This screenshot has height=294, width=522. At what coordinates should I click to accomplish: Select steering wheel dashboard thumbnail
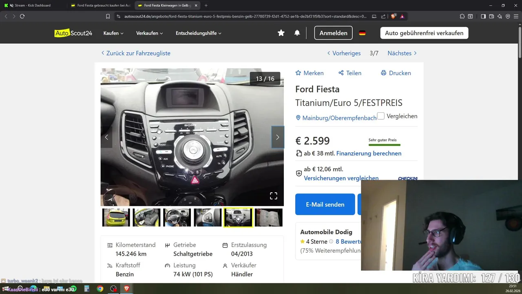tap(177, 217)
